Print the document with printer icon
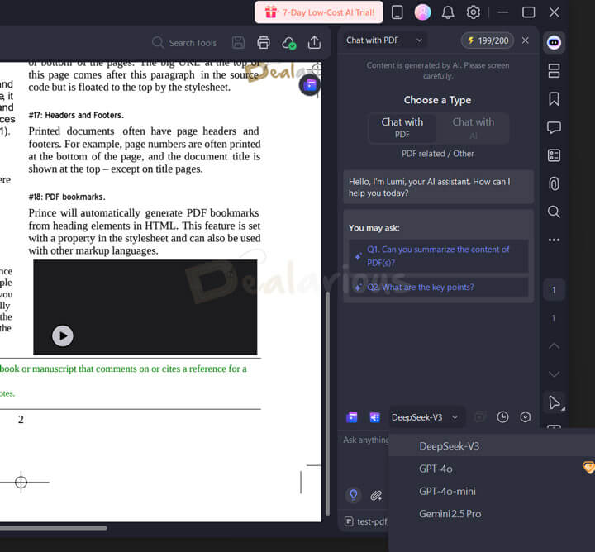 pos(264,42)
